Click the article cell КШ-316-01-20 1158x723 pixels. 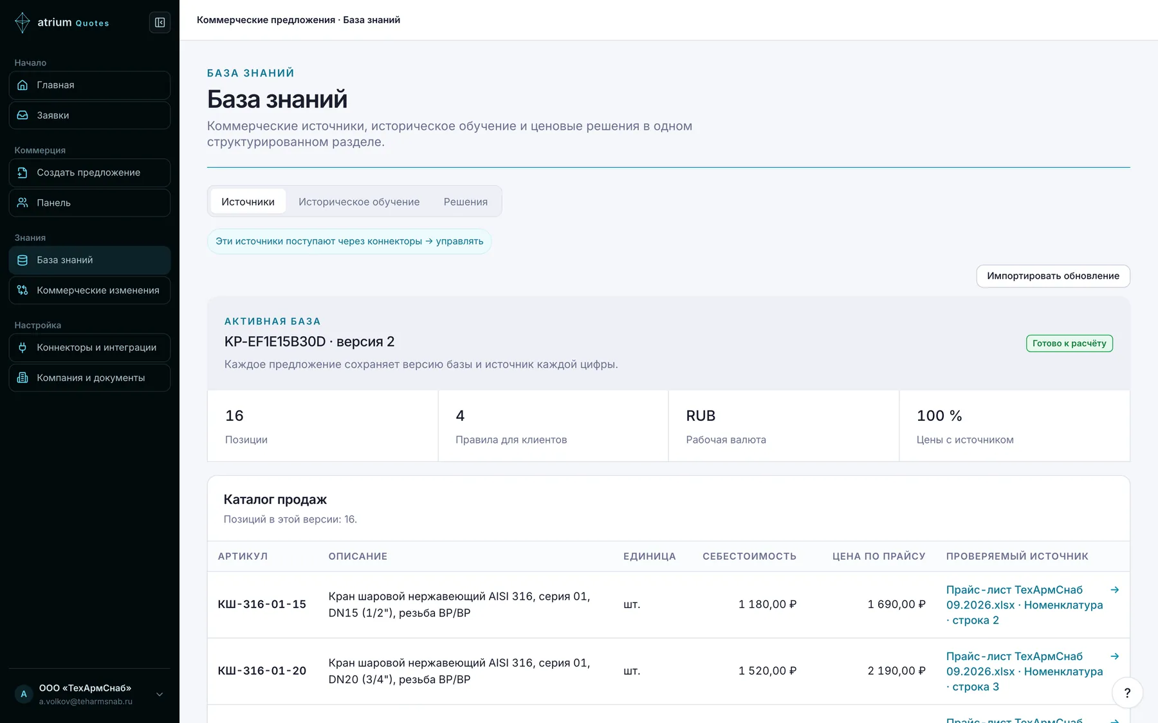point(262,671)
